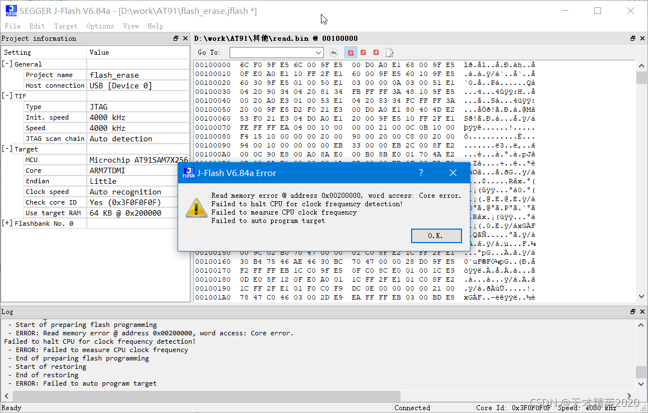
Task: Open the View menu
Action: click(130, 26)
